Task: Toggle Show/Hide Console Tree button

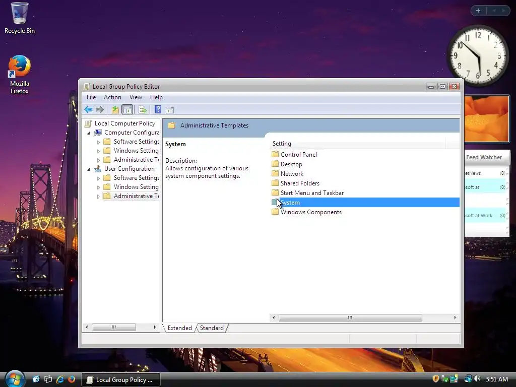Action: [127, 109]
